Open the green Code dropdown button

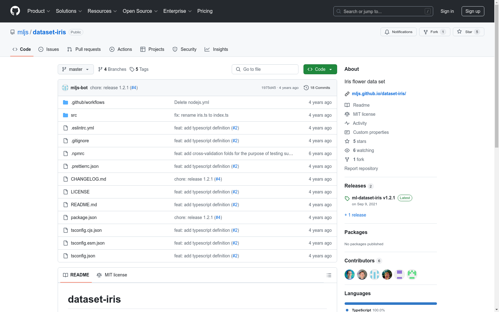coord(320,69)
